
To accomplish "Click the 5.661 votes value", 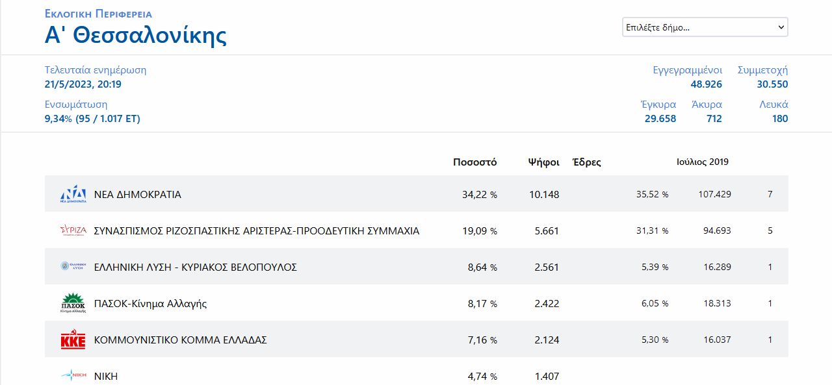I will [x=546, y=231].
